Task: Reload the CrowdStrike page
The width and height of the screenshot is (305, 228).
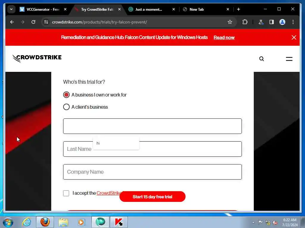Action: point(33,22)
